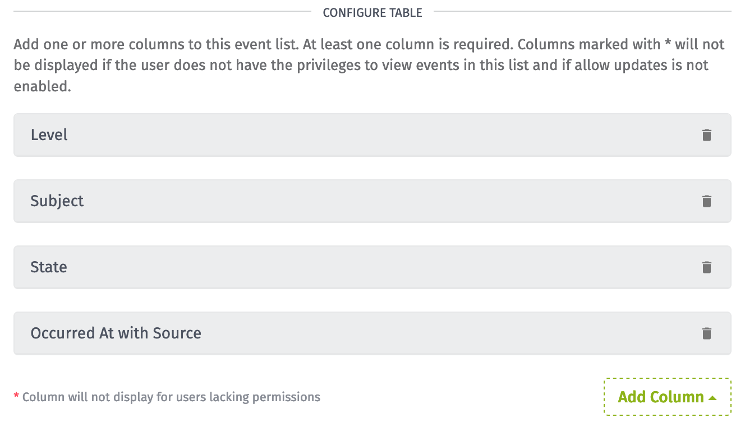The image size is (745, 427).
Task: Select the "Subject" column name text
Action: pos(57,201)
